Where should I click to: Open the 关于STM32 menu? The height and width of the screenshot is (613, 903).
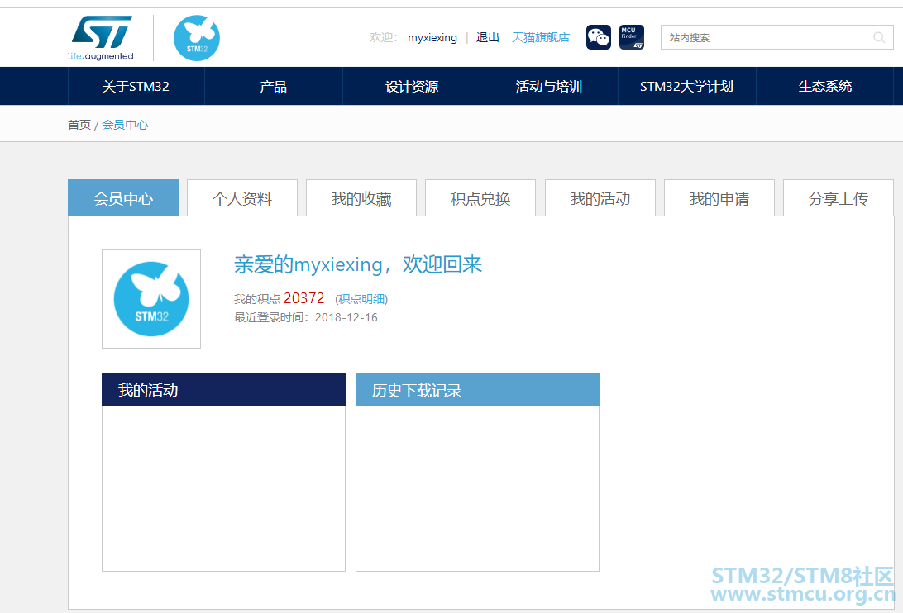(x=136, y=87)
